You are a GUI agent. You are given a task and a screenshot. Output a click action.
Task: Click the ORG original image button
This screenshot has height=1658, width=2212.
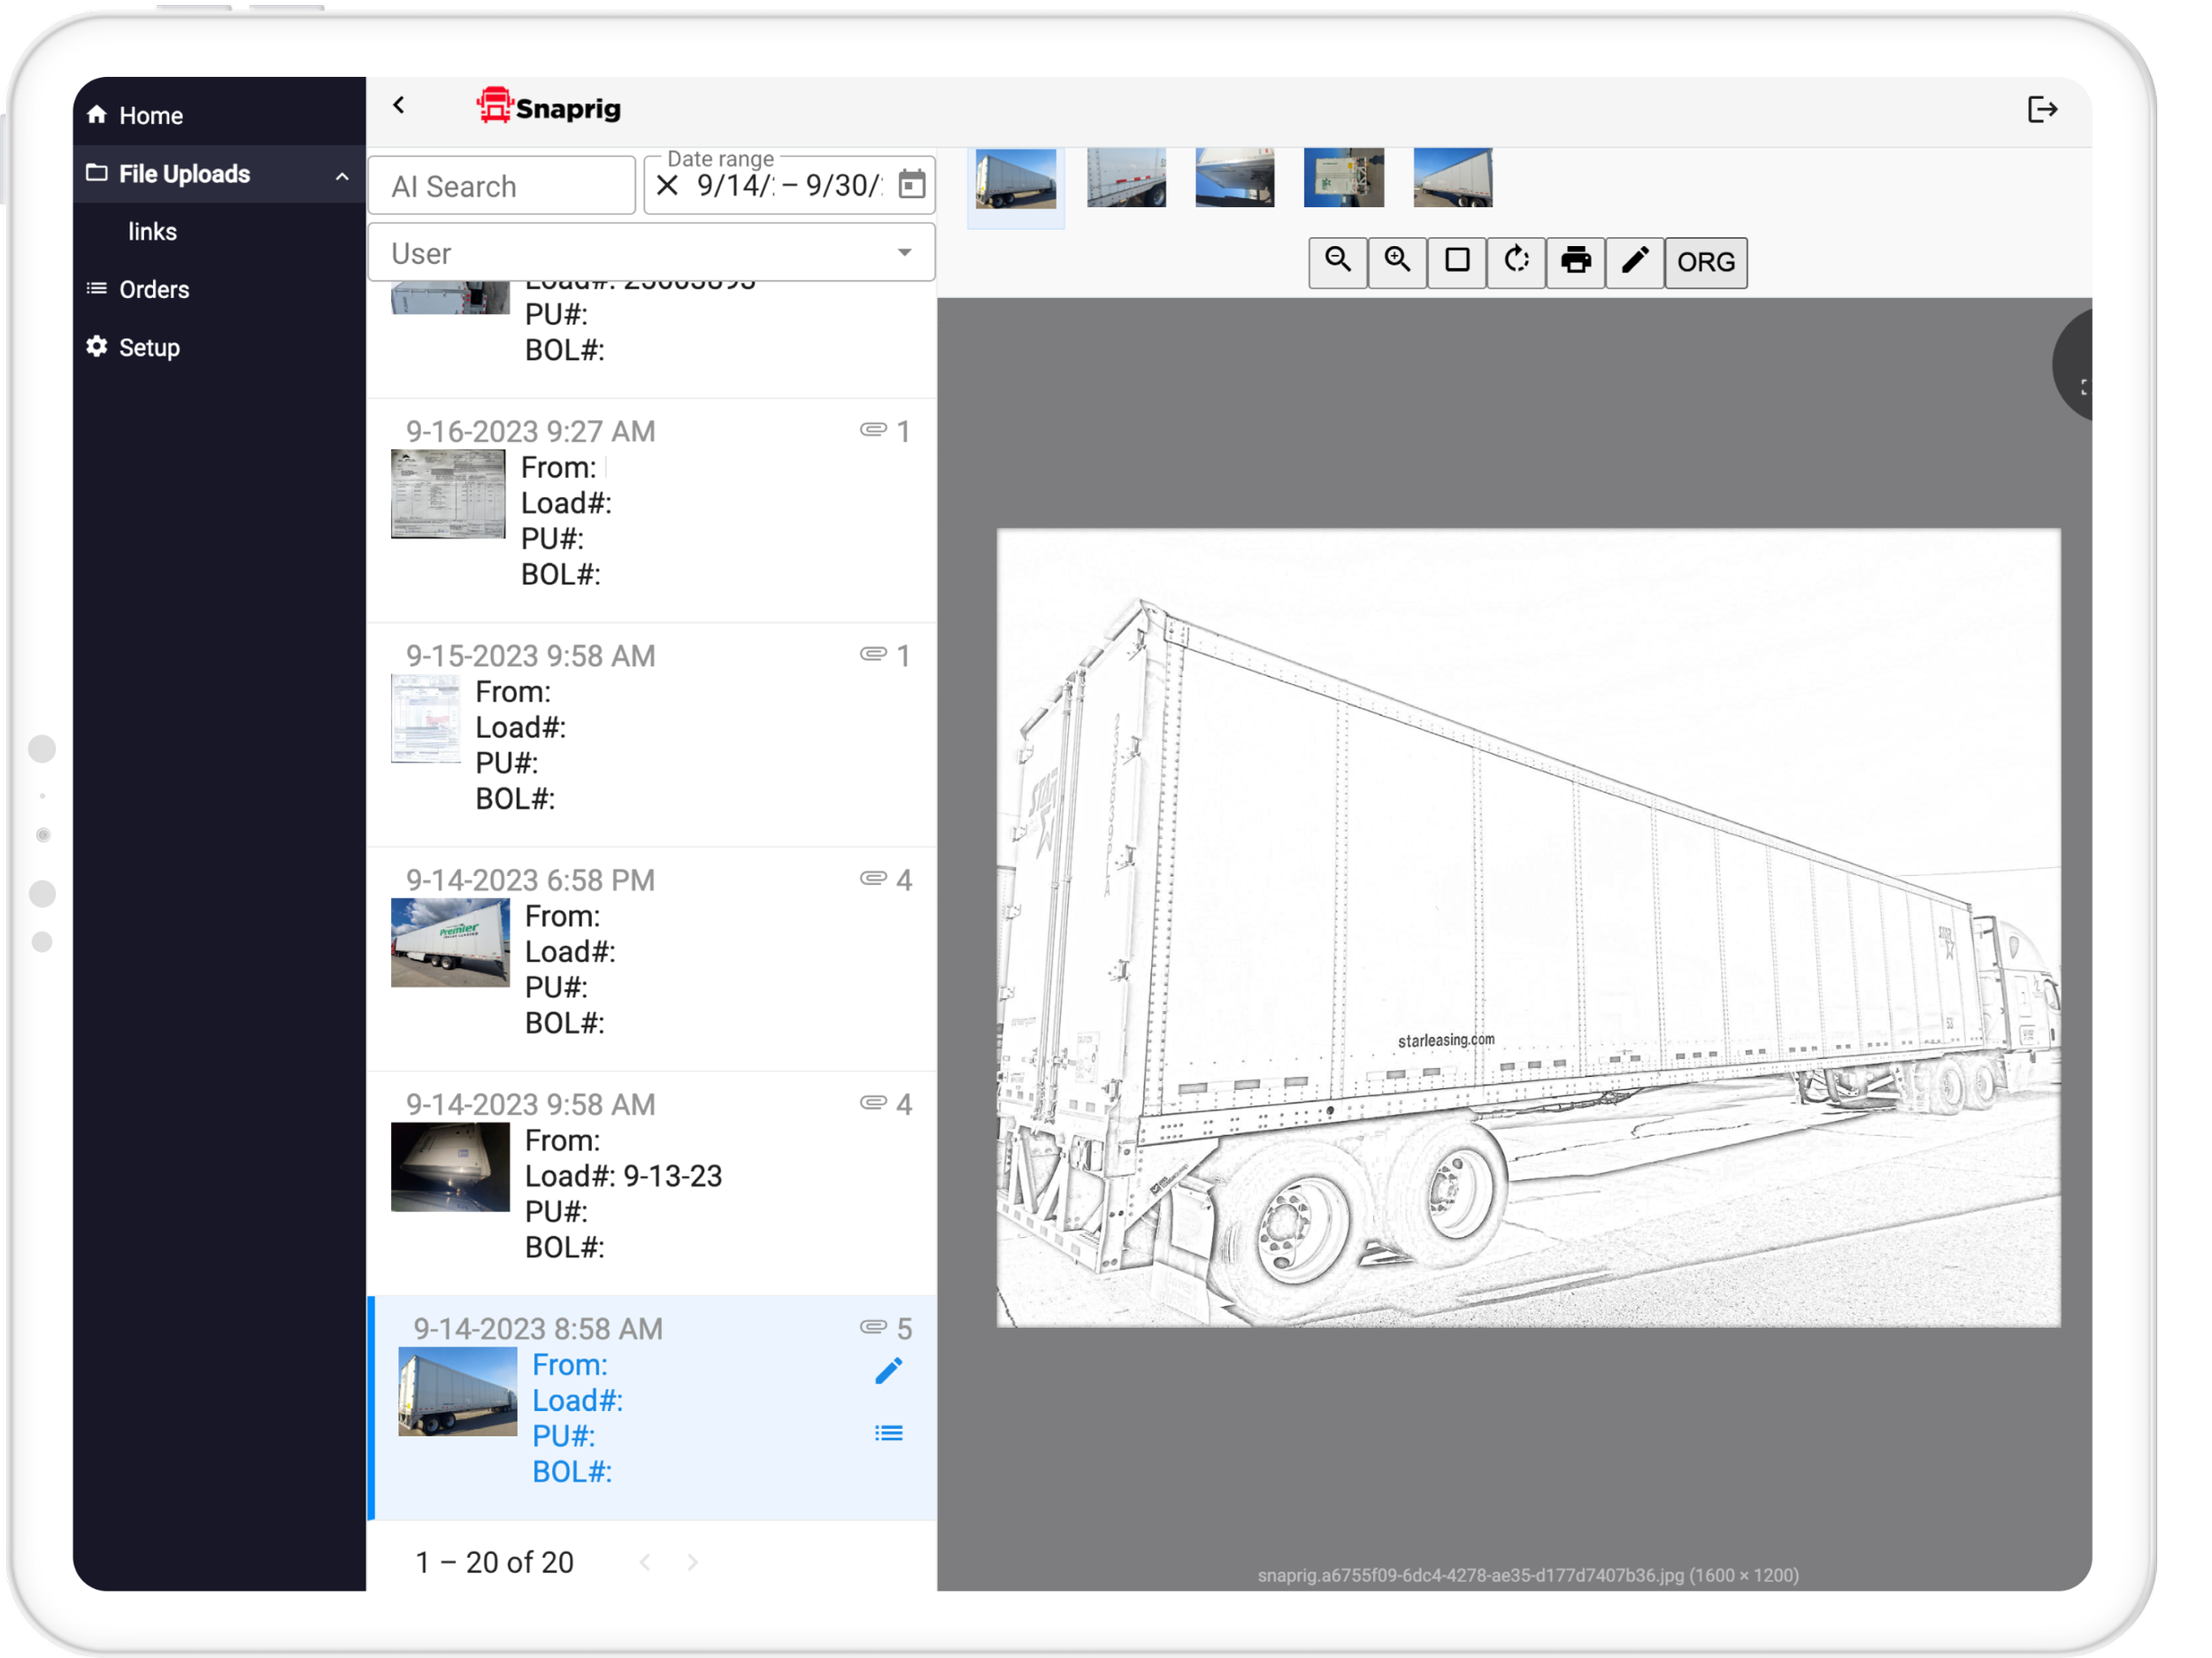coord(1705,262)
